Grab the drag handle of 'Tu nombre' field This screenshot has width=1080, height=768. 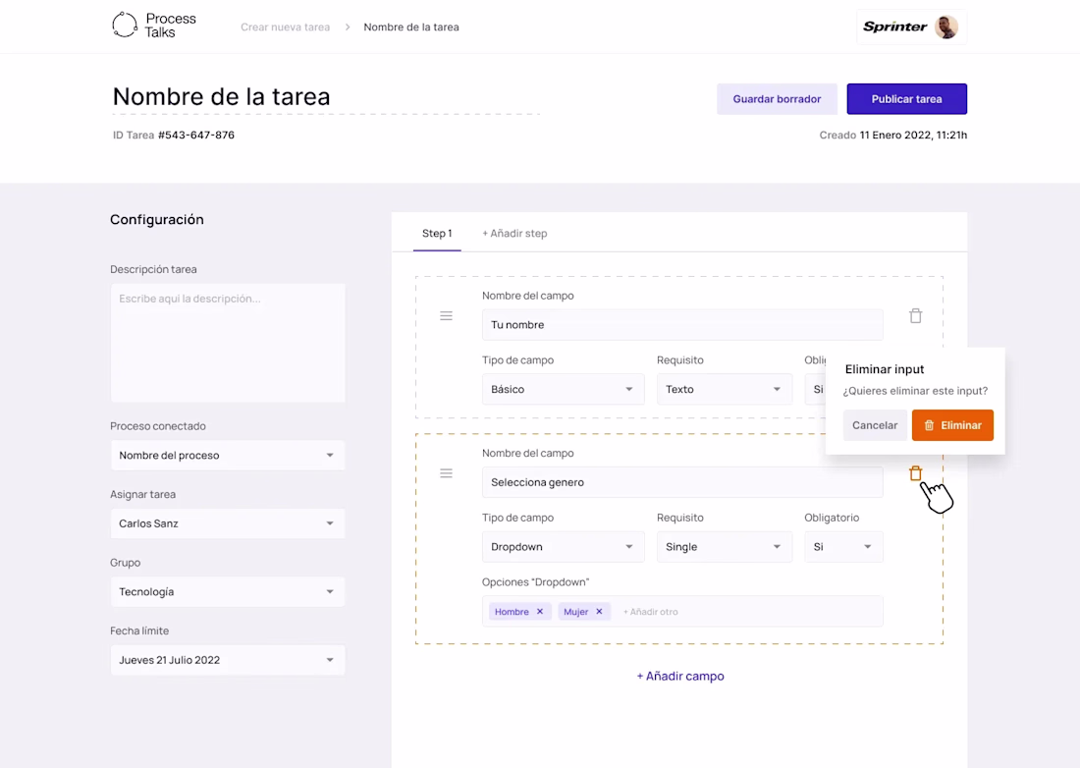(x=447, y=315)
